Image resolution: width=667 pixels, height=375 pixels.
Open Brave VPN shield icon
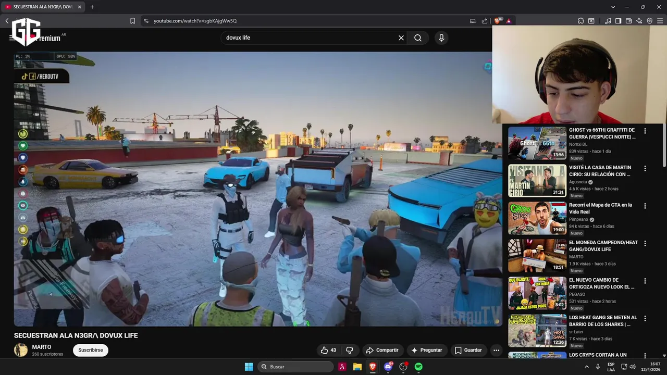[x=649, y=21]
